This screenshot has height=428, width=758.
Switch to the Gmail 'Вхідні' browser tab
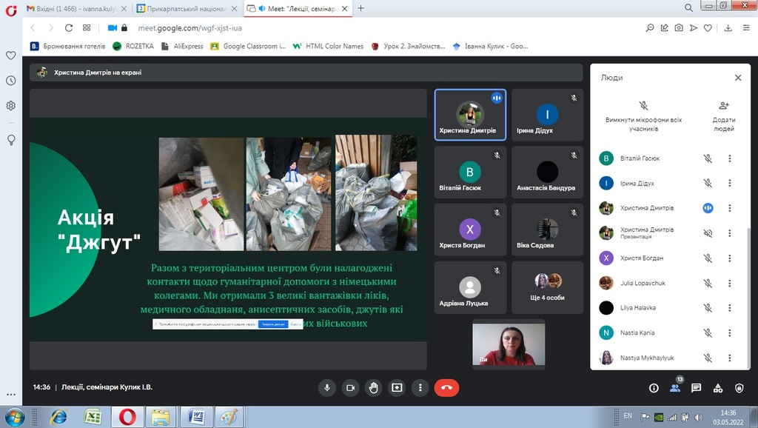pos(76,8)
